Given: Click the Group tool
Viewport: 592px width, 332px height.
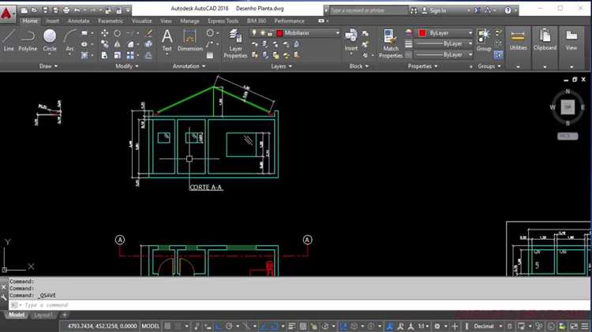Looking at the screenshot, I should tap(484, 40).
